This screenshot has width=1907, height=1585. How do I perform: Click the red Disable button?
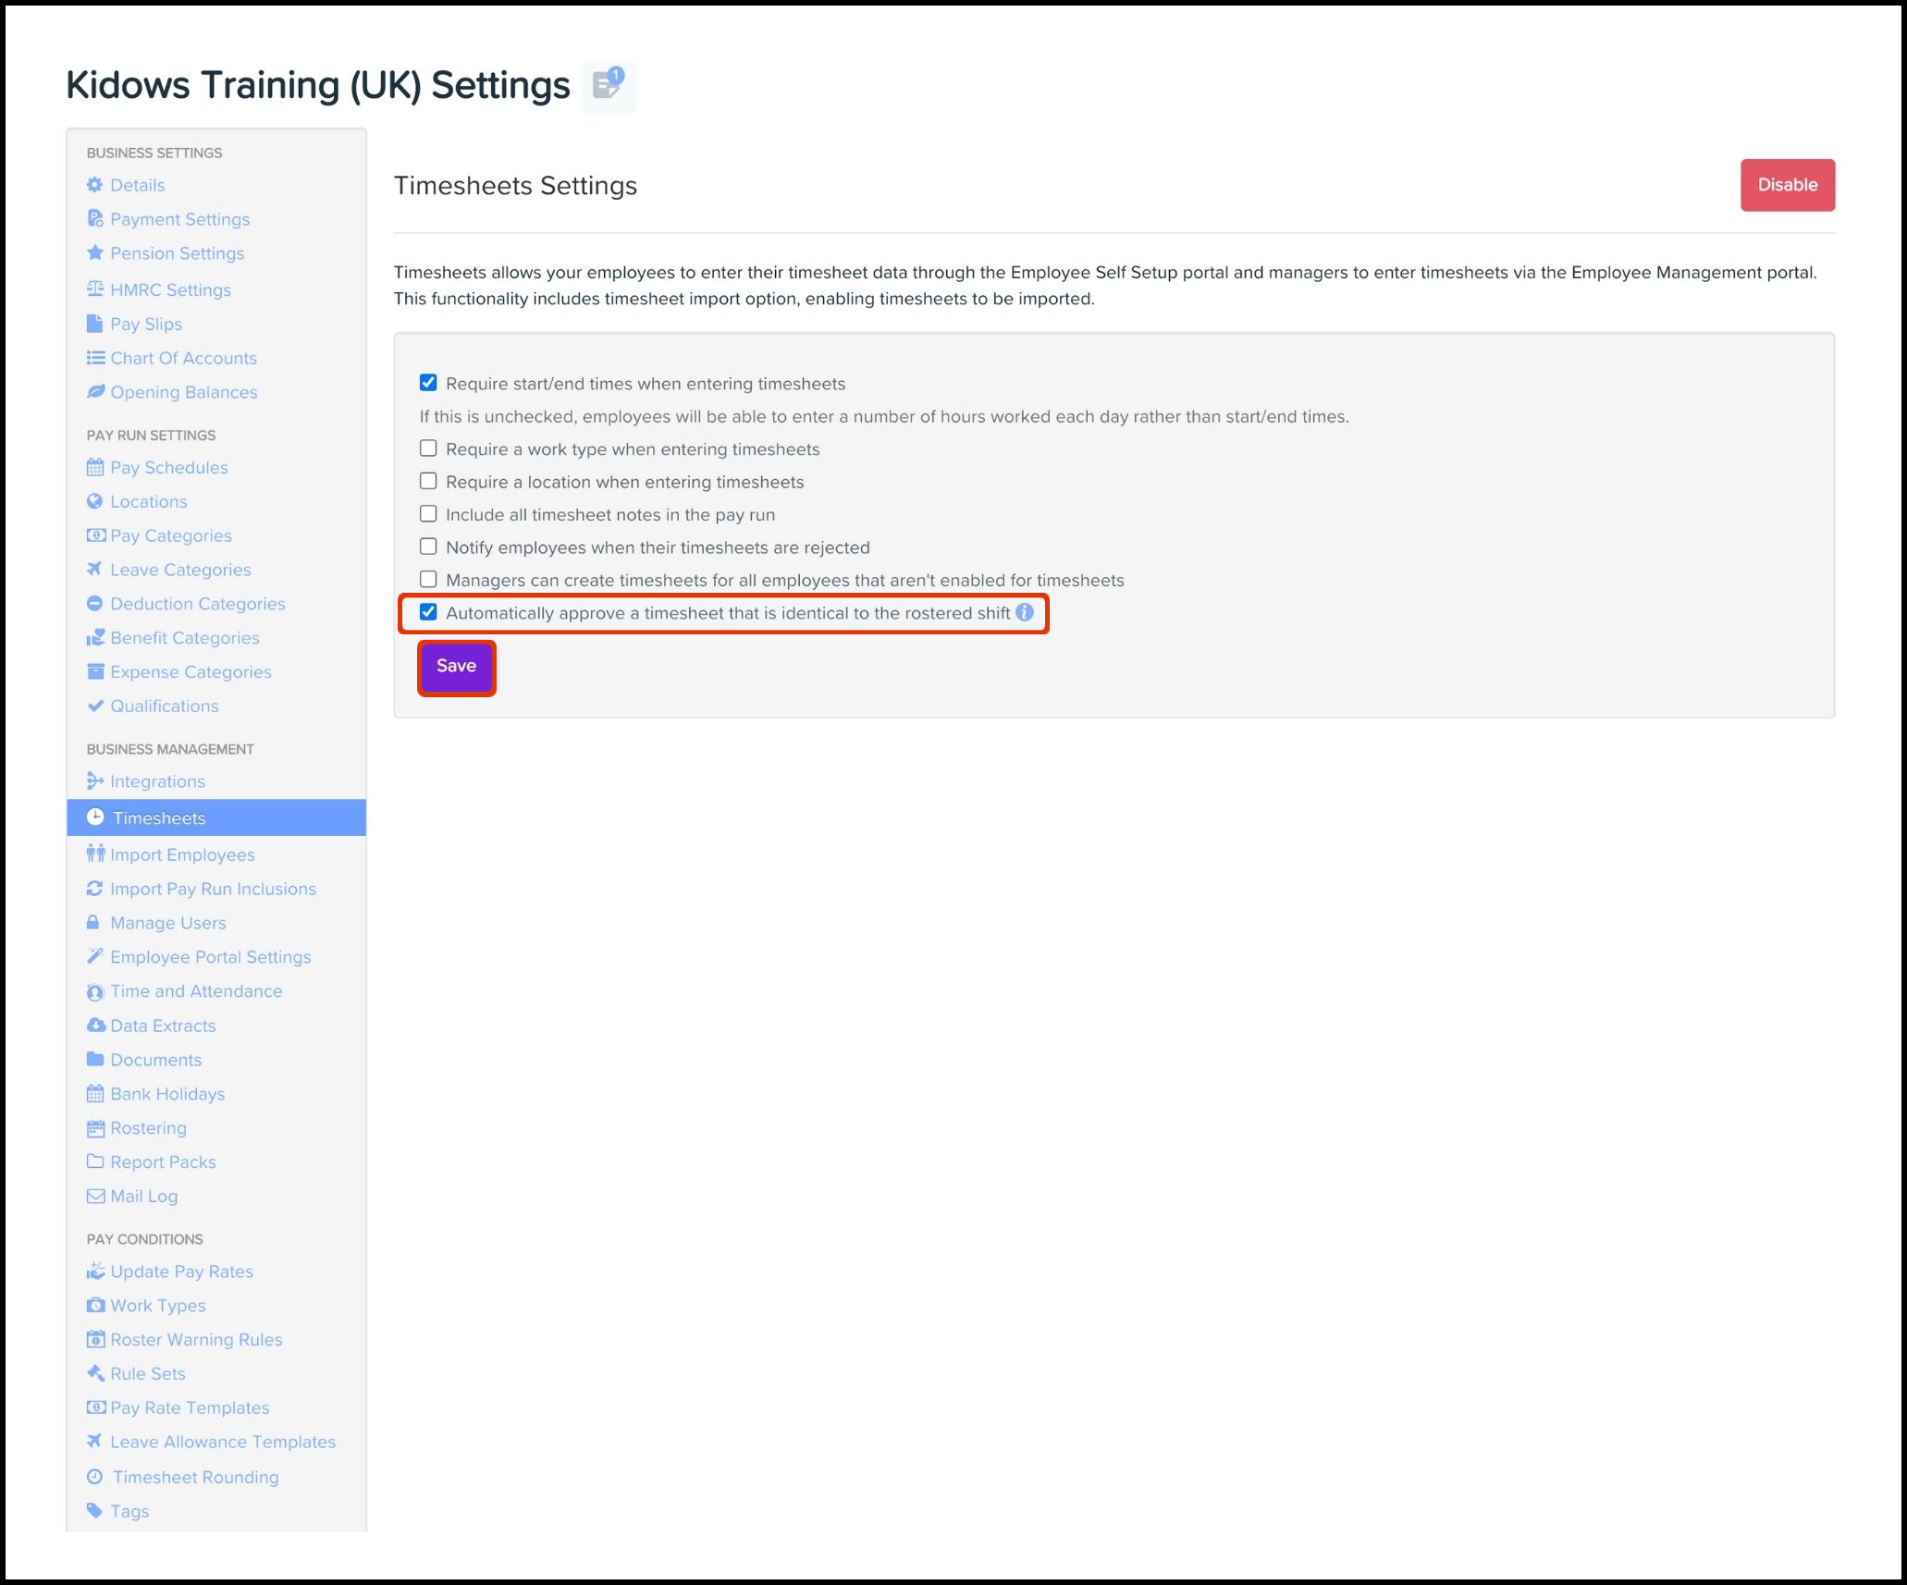pos(1787,185)
